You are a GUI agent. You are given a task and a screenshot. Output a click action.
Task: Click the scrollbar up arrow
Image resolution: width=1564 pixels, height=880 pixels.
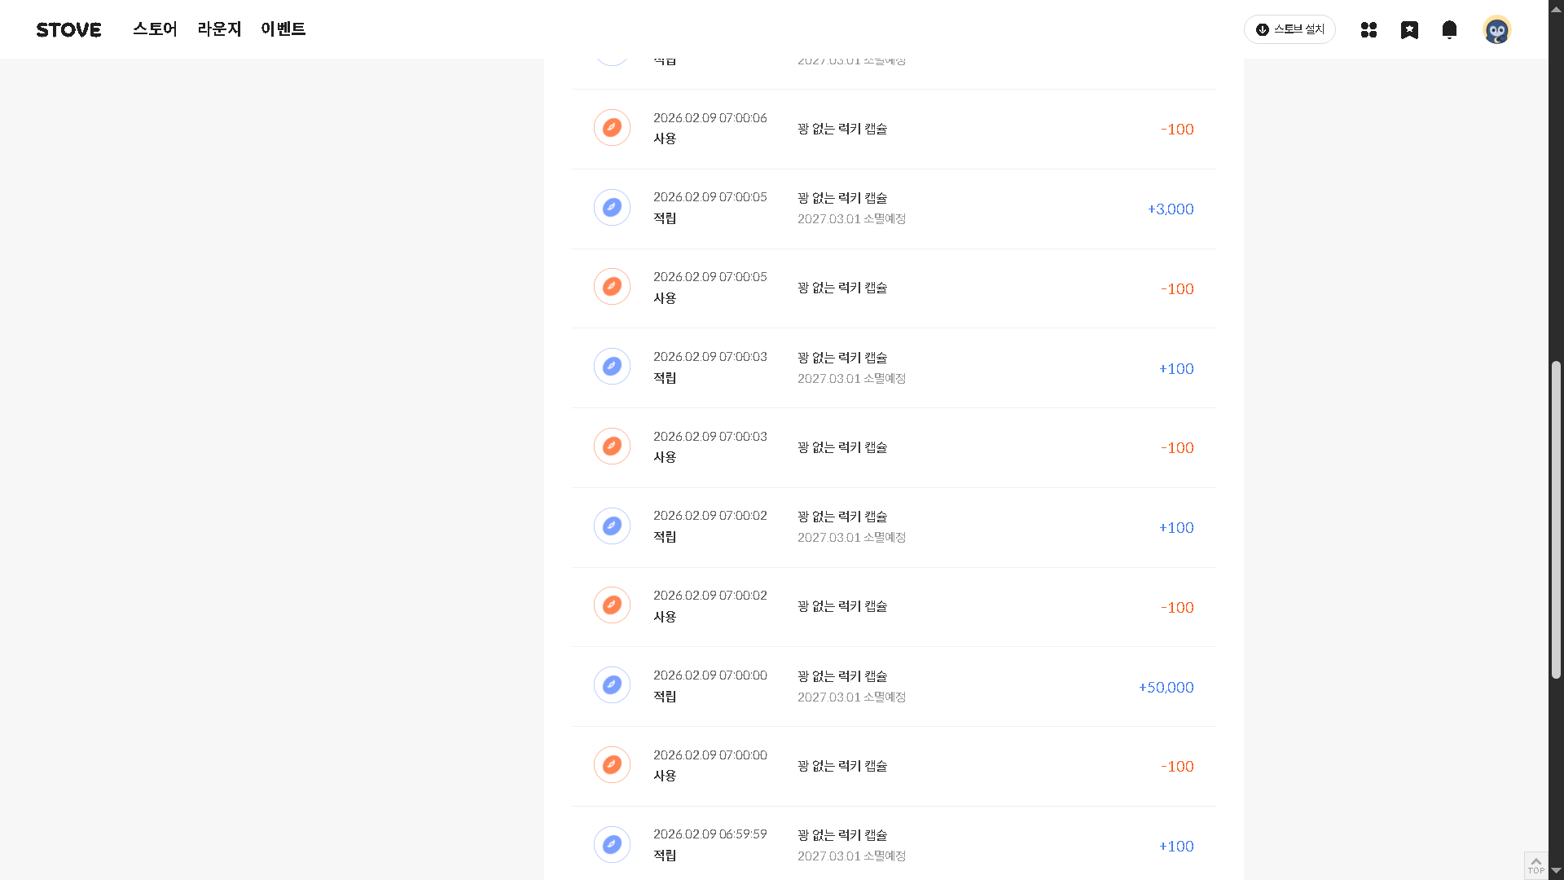click(1556, 8)
